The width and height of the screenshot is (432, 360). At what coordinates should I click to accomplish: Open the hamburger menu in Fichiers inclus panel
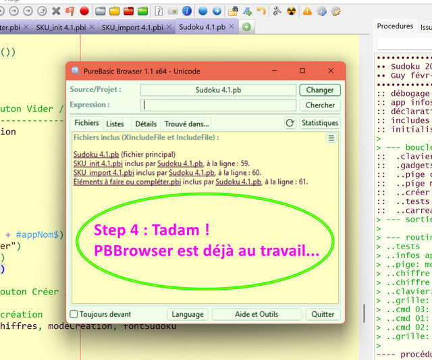pos(331,138)
